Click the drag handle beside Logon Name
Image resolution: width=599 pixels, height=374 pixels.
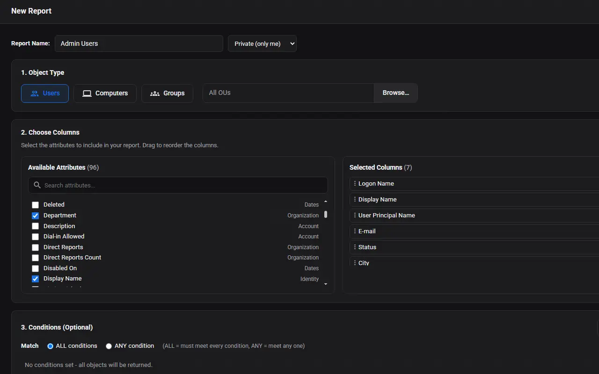pos(355,184)
